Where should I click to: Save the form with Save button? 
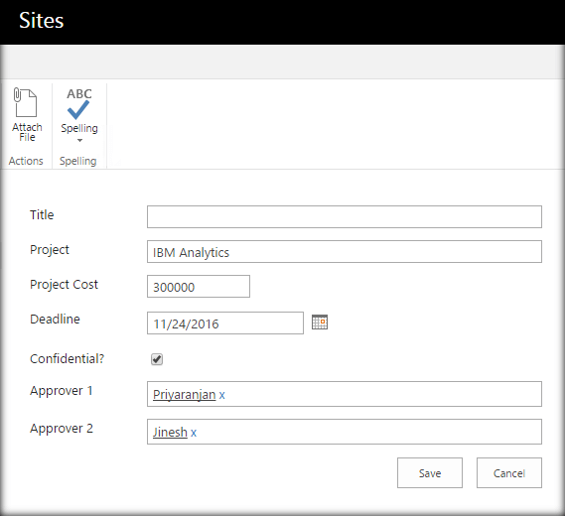(430, 472)
